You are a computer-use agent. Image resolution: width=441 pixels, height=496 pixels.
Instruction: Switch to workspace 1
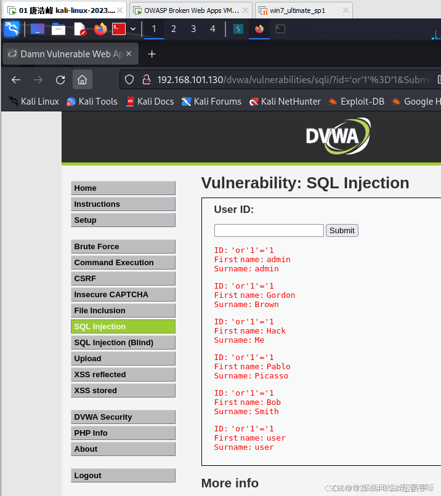(x=154, y=29)
